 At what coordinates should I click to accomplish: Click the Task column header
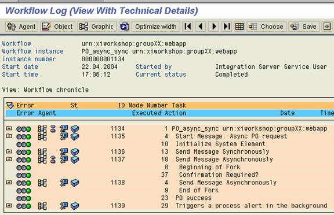pyautogui.click(x=179, y=105)
